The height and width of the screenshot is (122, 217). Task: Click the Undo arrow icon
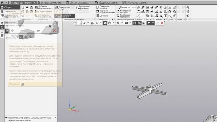(23, 16)
